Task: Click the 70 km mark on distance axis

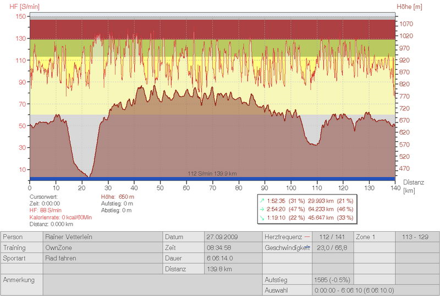Action: click(212, 187)
